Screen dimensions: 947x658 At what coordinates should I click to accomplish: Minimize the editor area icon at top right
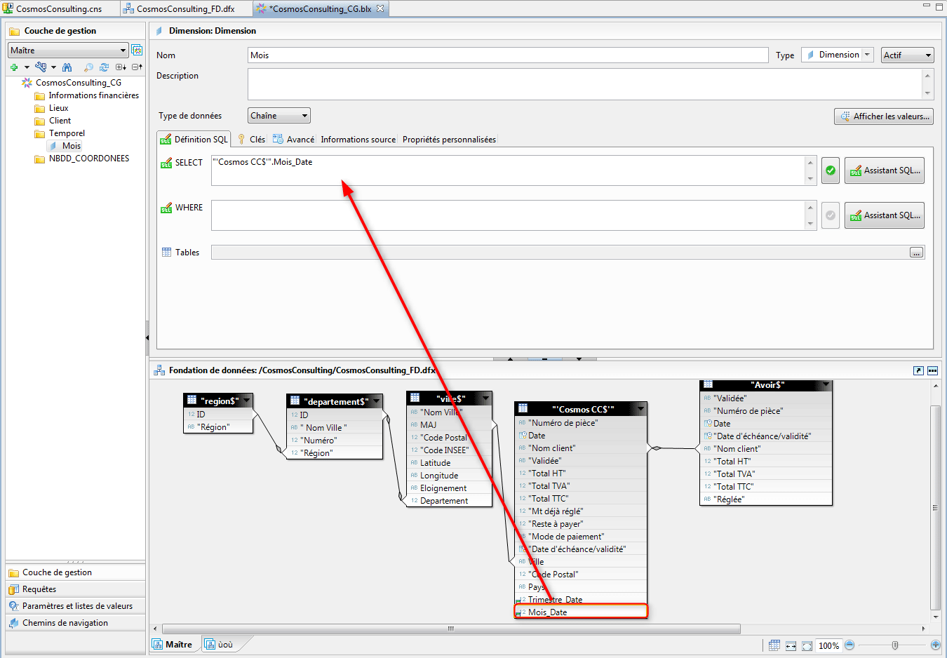[x=926, y=6]
